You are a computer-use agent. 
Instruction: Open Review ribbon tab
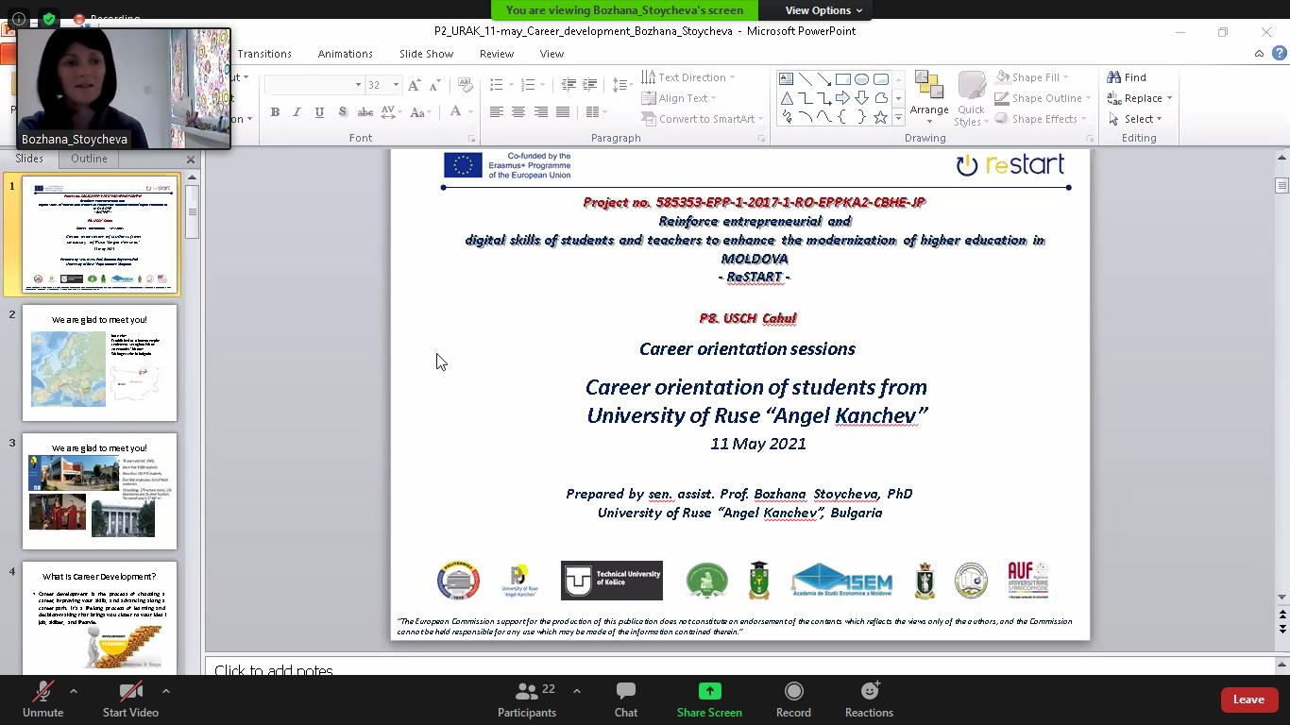[x=496, y=54]
